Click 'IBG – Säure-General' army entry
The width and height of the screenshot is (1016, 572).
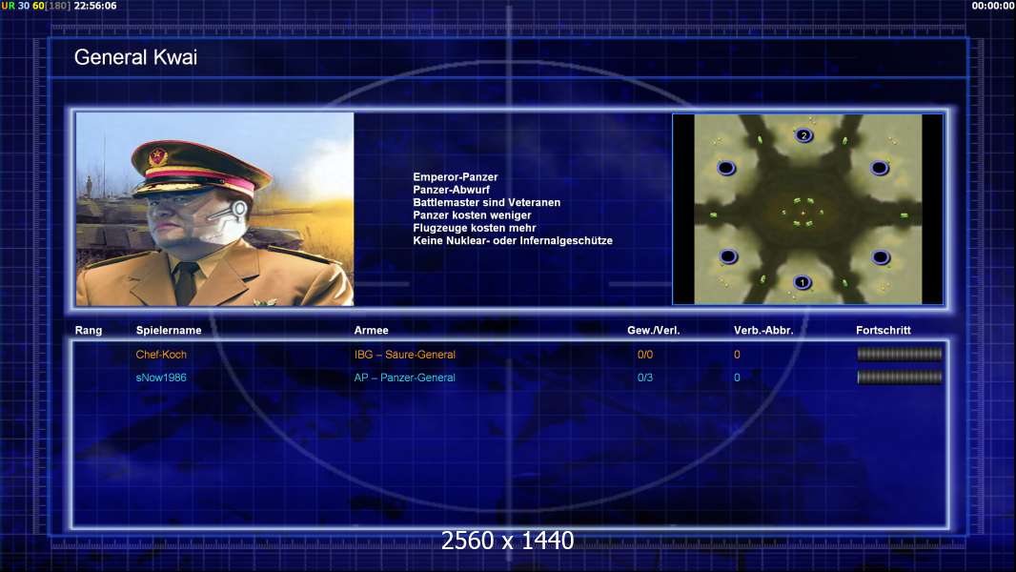[x=404, y=355]
